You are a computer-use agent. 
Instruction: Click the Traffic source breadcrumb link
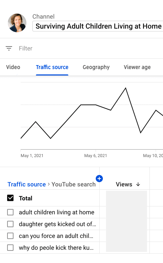click(27, 184)
